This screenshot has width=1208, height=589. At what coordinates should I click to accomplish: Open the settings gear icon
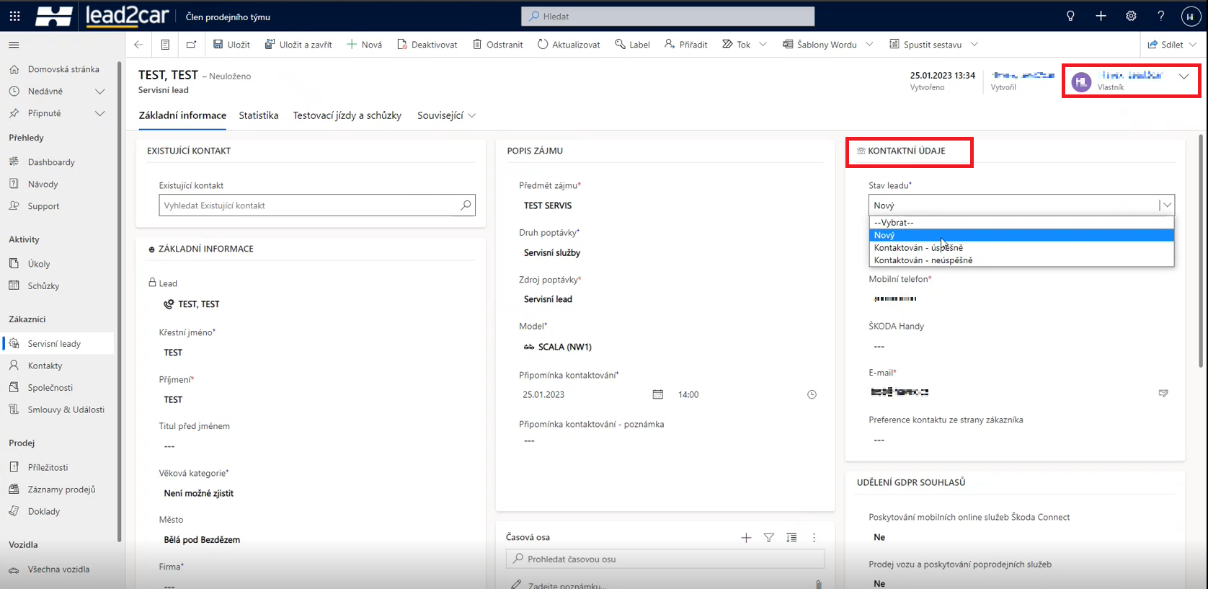(1131, 16)
